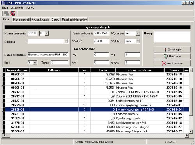Click the Nazwa urzadzenia column header
The height and width of the screenshot is (145, 195).
click(140, 70)
